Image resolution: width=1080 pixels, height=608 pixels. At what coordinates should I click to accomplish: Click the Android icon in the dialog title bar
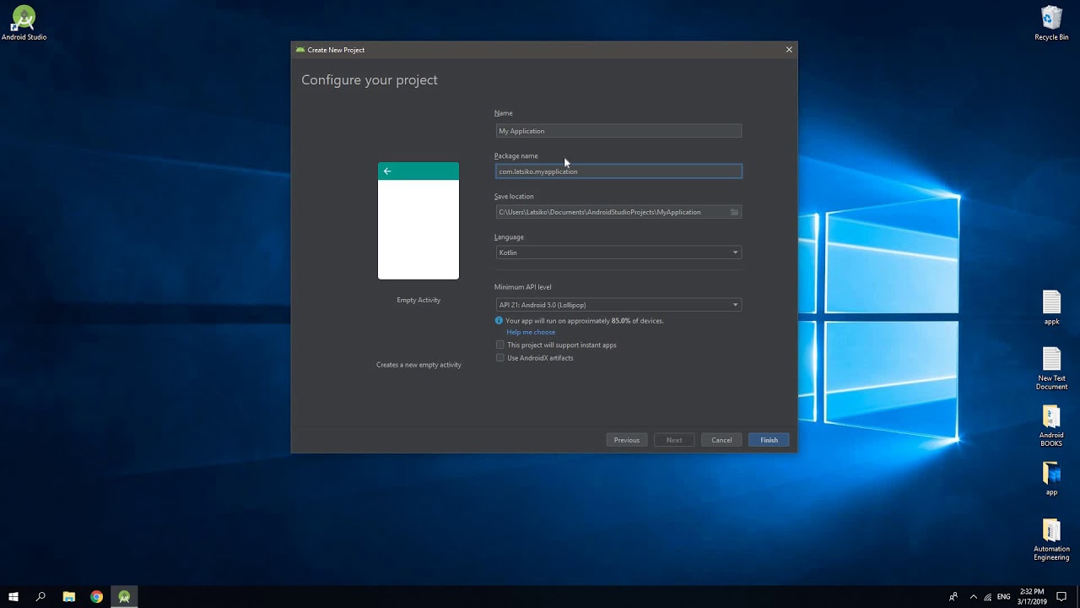click(x=300, y=50)
